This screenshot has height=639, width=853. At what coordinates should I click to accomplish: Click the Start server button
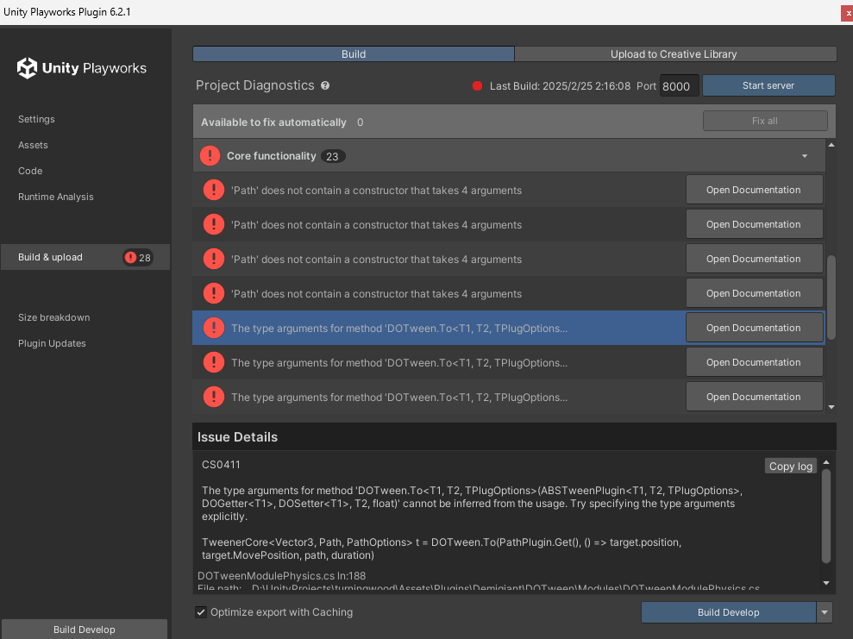coord(768,85)
